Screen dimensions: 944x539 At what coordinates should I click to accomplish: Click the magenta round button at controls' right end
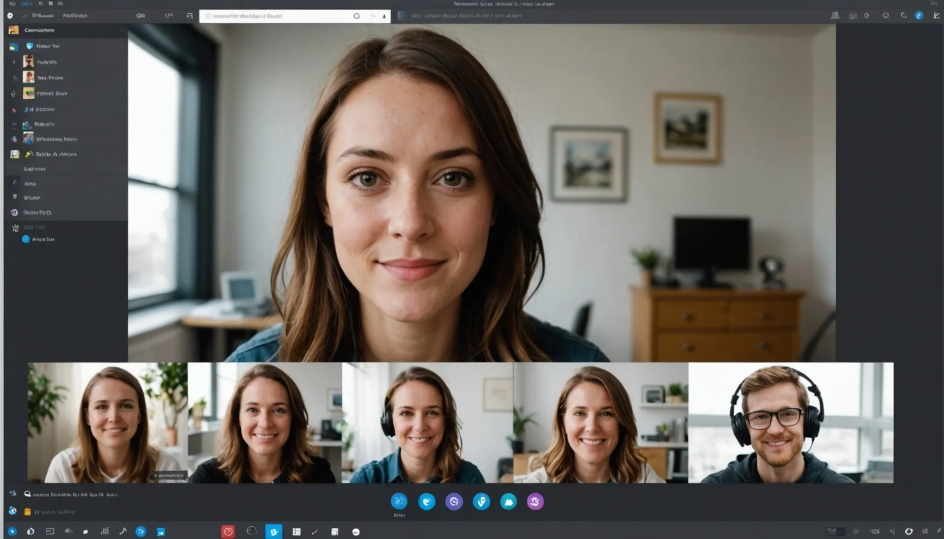coord(535,502)
